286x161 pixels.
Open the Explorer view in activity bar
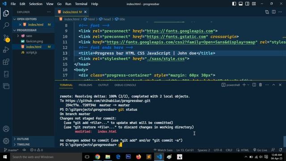pos(6,13)
